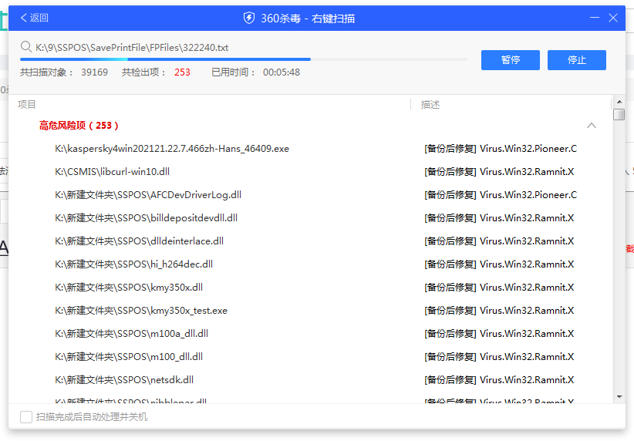This screenshot has height=441, width=634.
Task: Select the libcurl-win10.dll threat entry
Action: click(112, 172)
